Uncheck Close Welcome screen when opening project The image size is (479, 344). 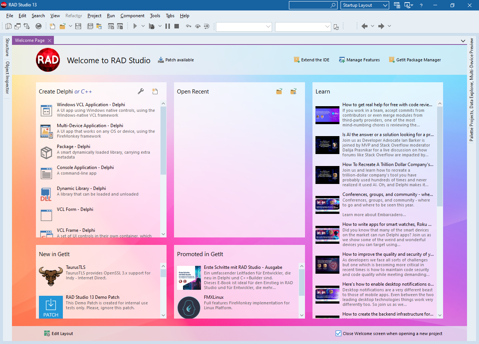(339, 334)
